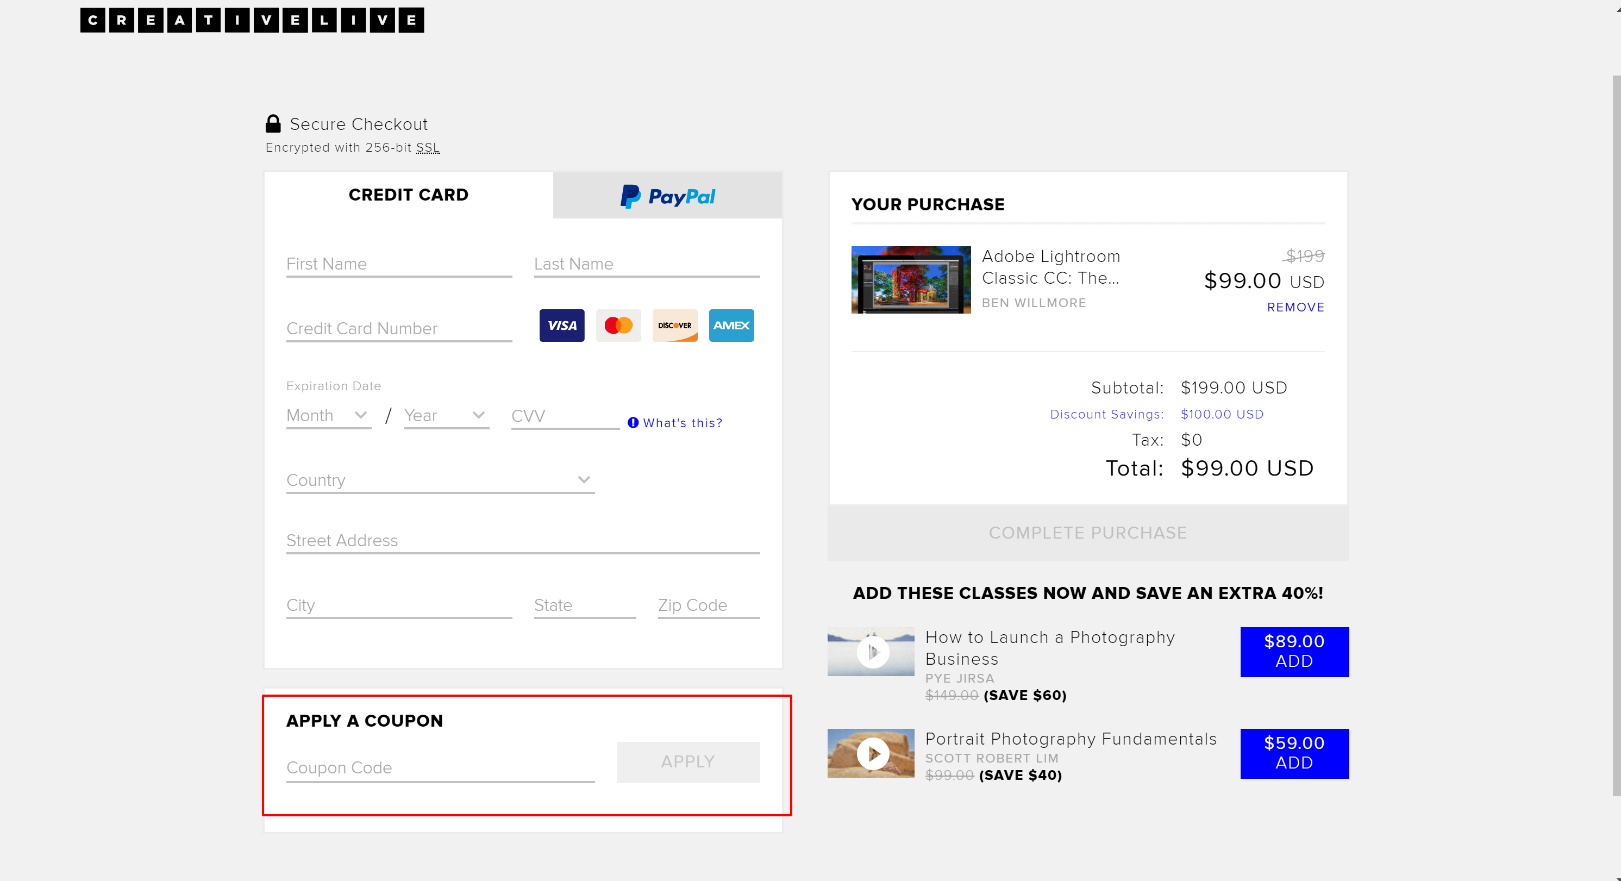Image resolution: width=1621 pixels, height=881 pixels.
Task: Focus the Zip Code field
Action: click(x=709, y=605)
